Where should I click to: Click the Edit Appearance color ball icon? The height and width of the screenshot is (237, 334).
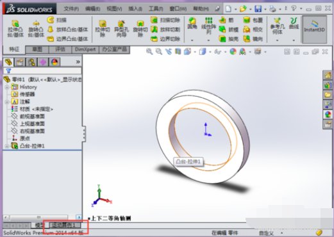(x=233, y=51)
